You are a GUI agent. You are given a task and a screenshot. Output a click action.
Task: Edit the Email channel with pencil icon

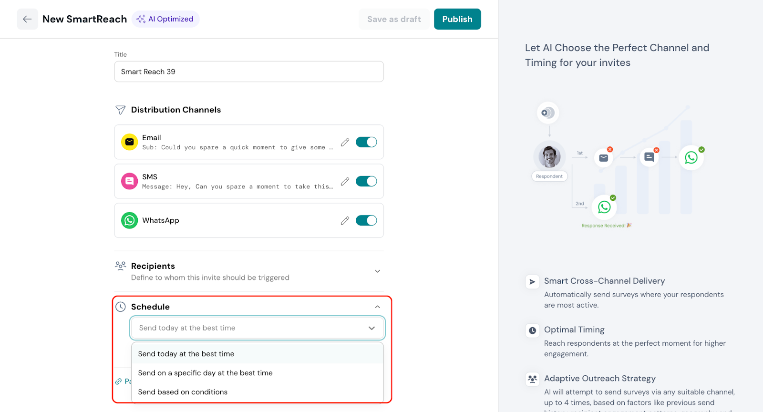click(x=345, y=142)
